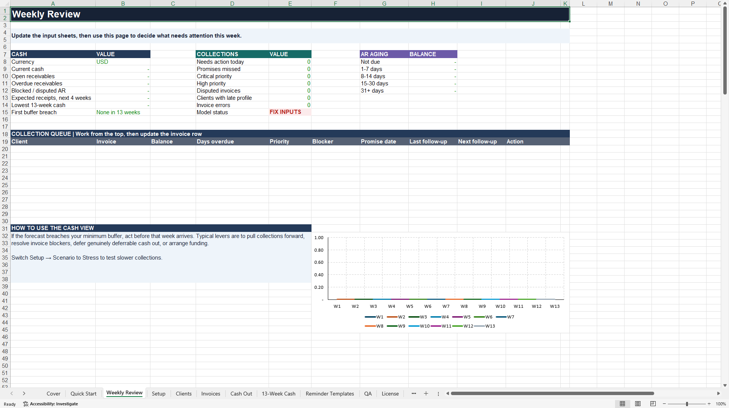This screenshot has width=729, height=408.
Task: Select the COLLECTION QUEUE header cell
Action: pyautogui.click(x=290, y=134)
